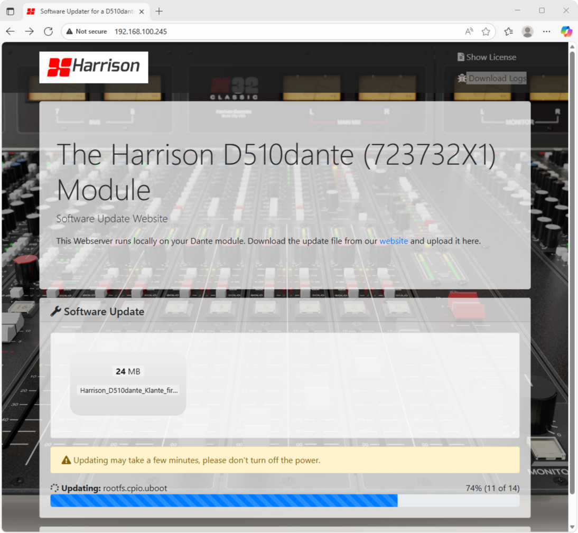Reload the updater page
Screen dimensions: 578x533
click(x=48, y=31)
